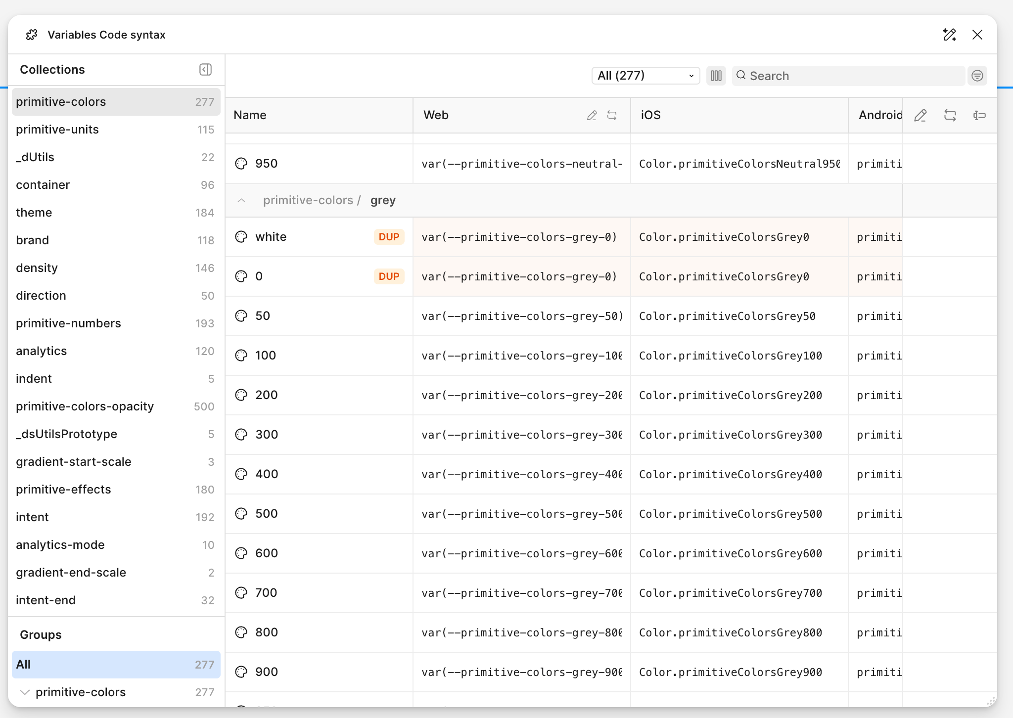Select the All group with 277 items
The width and height of the screenshot is (1013, 718).
[x=116, y=665]
